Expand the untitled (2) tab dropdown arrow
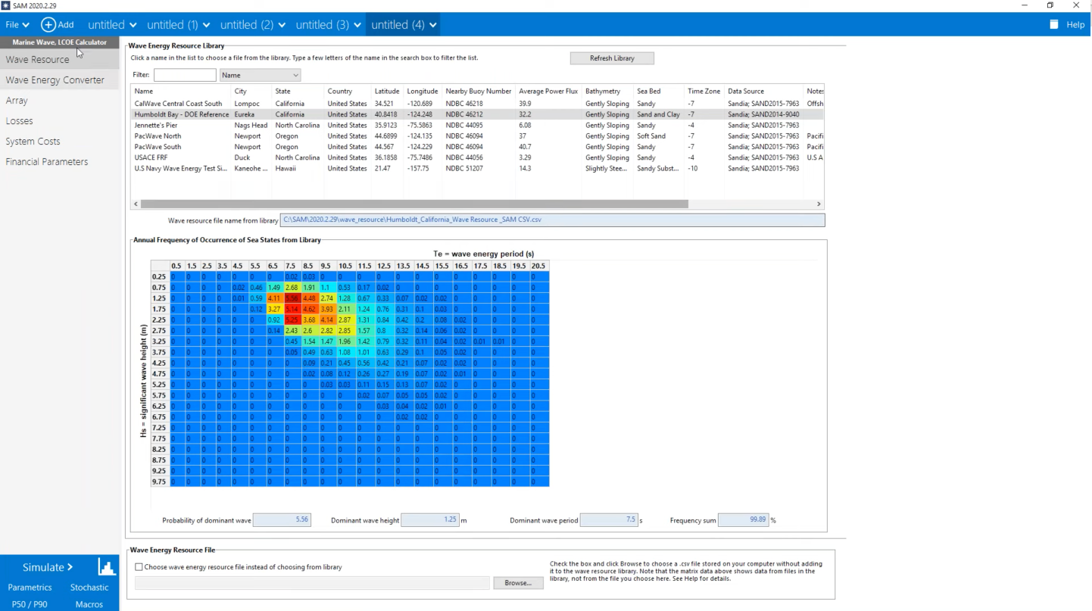 pyautogui.click(x=282, y=25)
